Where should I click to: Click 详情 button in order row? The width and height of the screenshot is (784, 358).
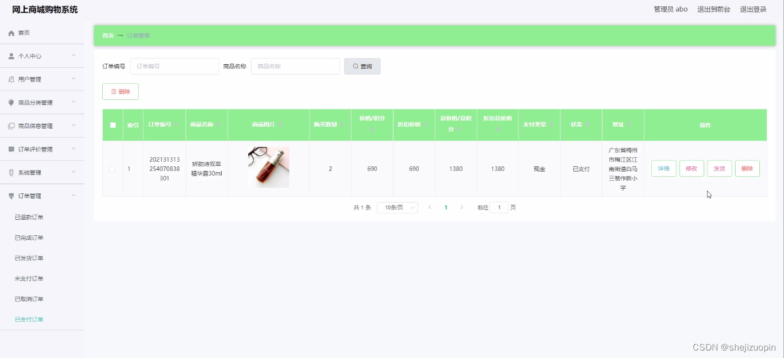(664, 169)
